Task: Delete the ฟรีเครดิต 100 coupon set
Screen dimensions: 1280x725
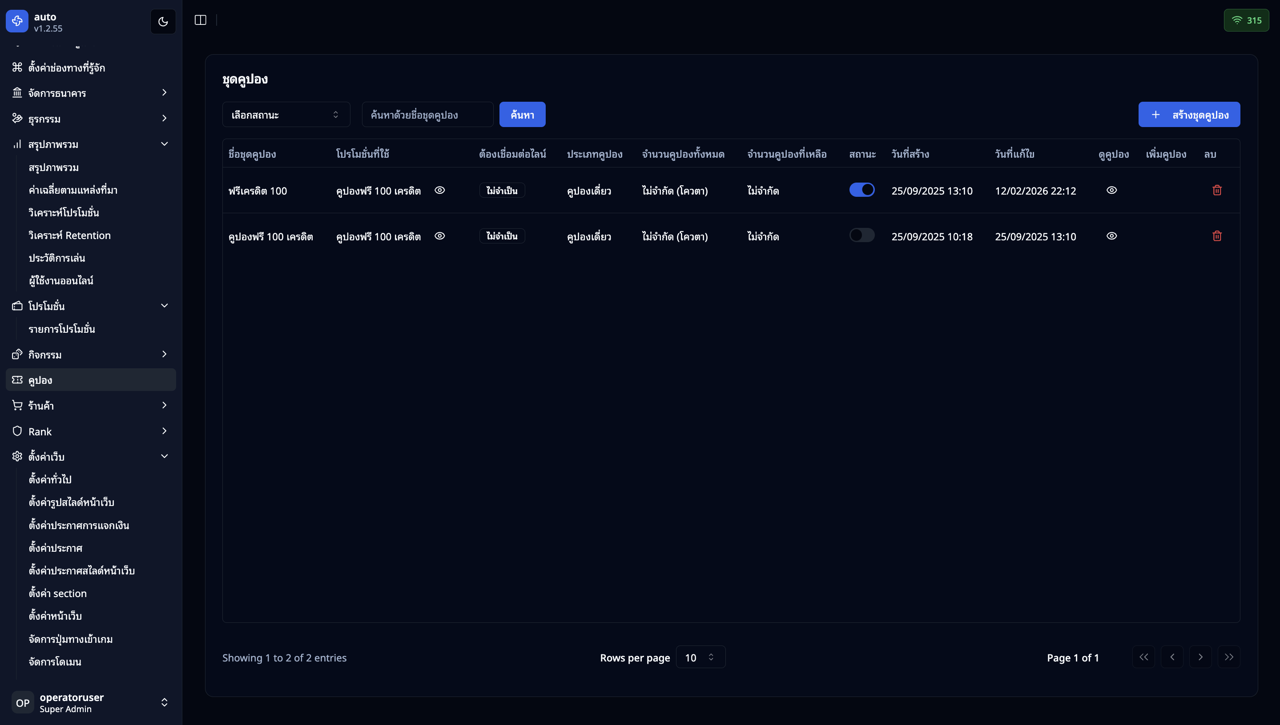Action: point(1217,190)
